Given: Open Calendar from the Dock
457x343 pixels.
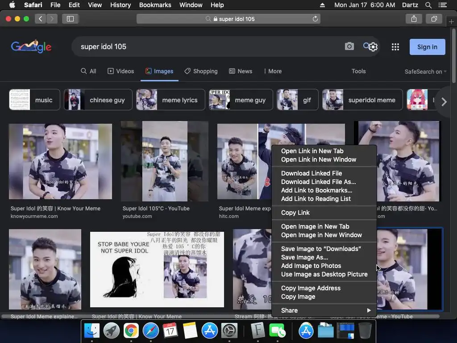Looking at the screenshot, I should pyautogui.click(x=170, y=330).
